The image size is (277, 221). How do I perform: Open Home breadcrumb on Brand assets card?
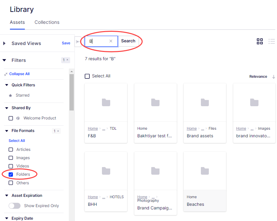coord(192,128)
